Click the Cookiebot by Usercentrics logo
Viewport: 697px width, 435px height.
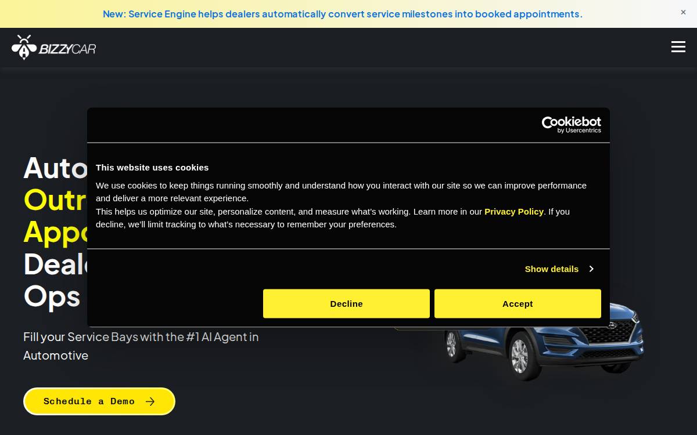(571, 125)
